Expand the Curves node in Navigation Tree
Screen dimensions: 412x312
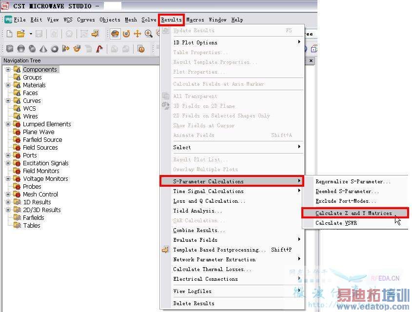[8, 100]
